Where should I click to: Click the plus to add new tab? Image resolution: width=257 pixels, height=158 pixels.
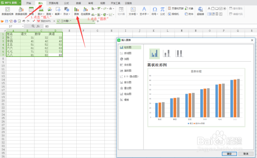[x=98, y=21]
